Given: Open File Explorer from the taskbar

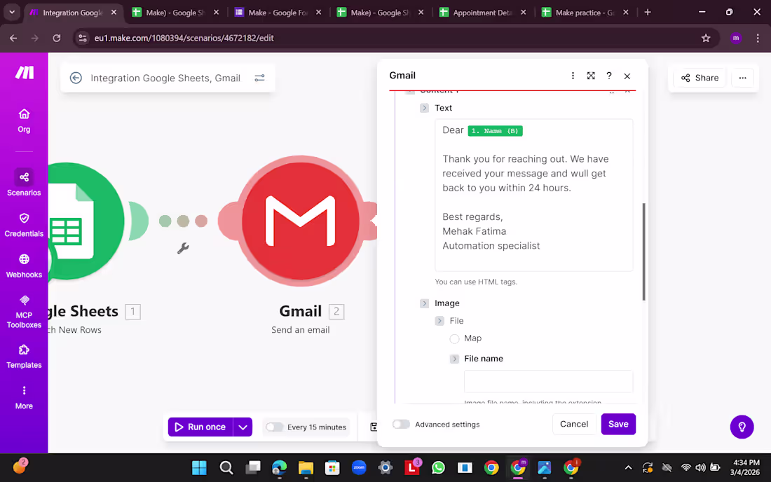Looking at the screenshot, I should 306,468.
